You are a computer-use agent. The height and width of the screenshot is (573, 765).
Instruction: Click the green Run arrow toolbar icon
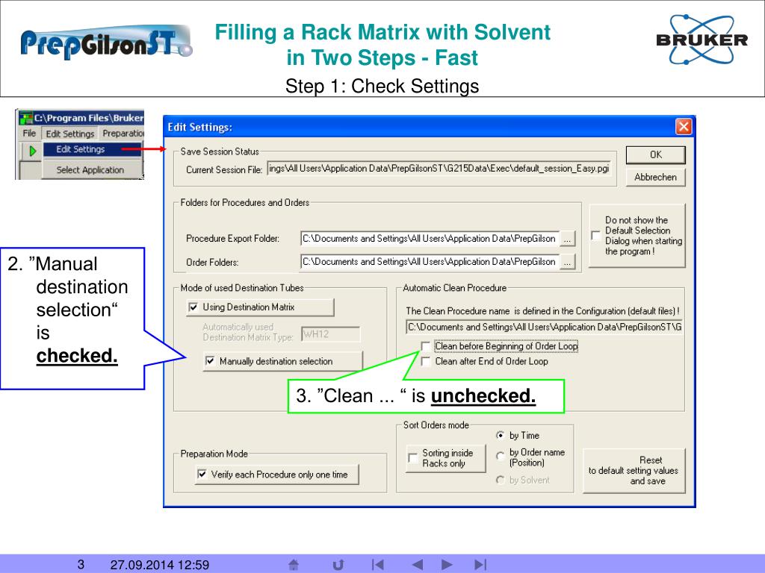pyautogui.click(x=32, y=151)
